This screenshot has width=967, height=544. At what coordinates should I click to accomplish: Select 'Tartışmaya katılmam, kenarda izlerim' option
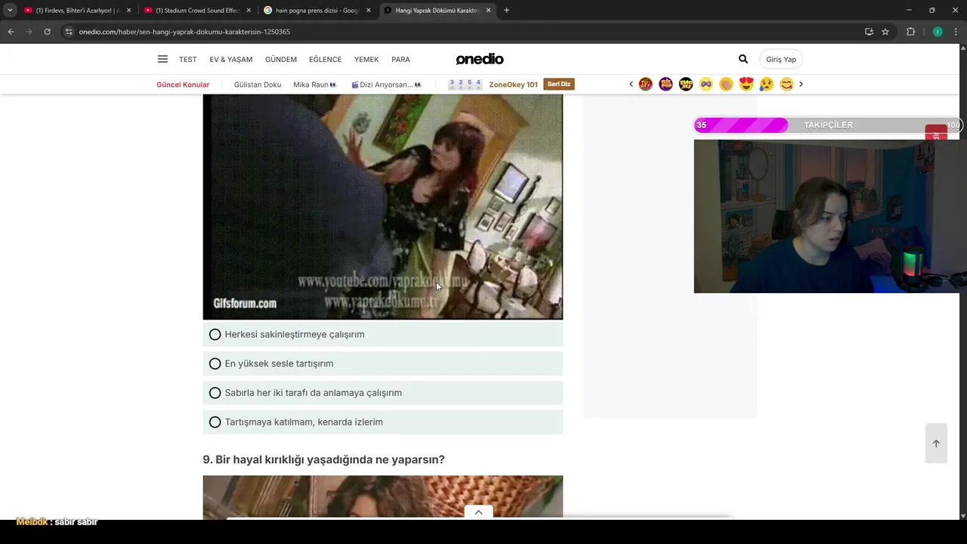pos(382,422)
